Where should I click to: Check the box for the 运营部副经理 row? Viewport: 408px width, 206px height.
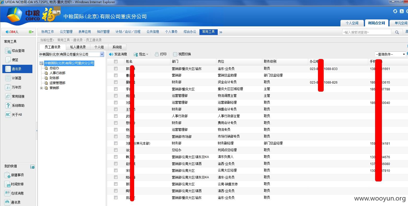tap(116, 102)
